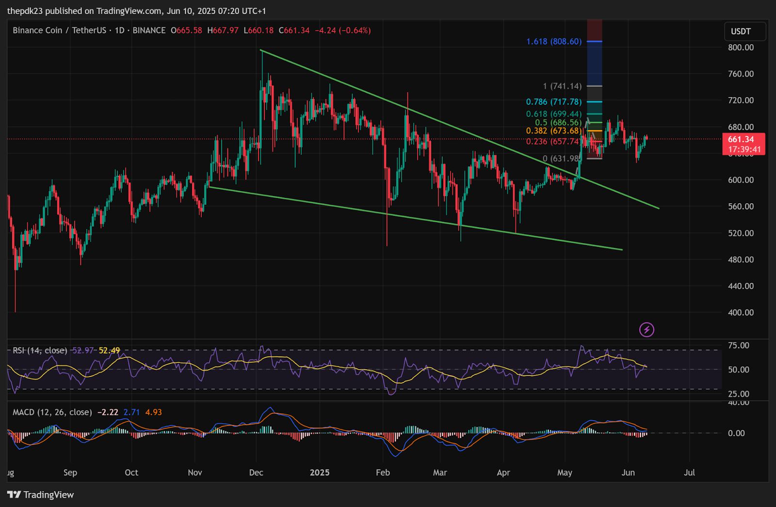The width and height of the screenshot is (776, 507).
Task: Click the 760.00 price axis label
Action: 741,74
